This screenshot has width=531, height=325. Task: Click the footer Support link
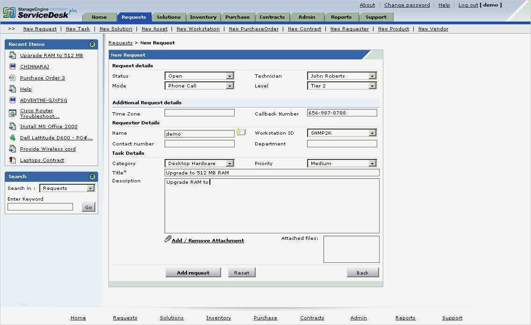click(452, 318)
